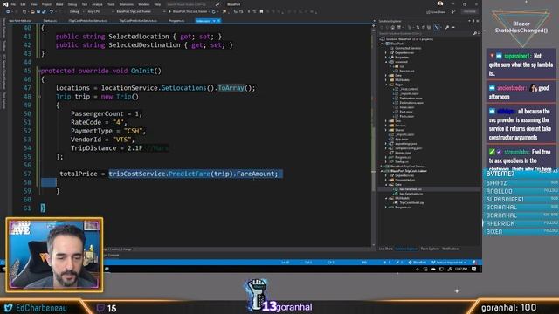559x314 pixels.
Task: Click the search magnifier icon in title bar
Action: click(217, 4)
